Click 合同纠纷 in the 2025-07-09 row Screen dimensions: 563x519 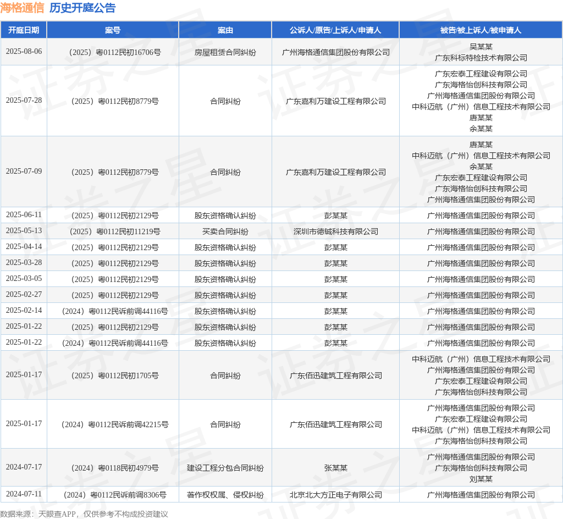tap(225, 172)
